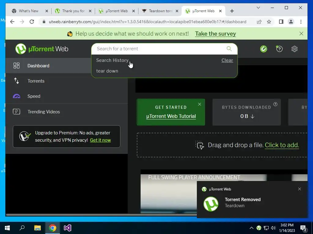Open the help question mark icon
This screenshot has height=234, width=313.
point(279,49)
